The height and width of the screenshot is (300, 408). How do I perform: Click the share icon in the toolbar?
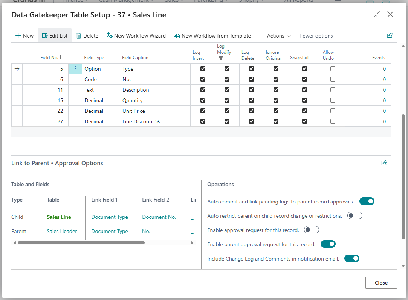[x=390, y=35]
